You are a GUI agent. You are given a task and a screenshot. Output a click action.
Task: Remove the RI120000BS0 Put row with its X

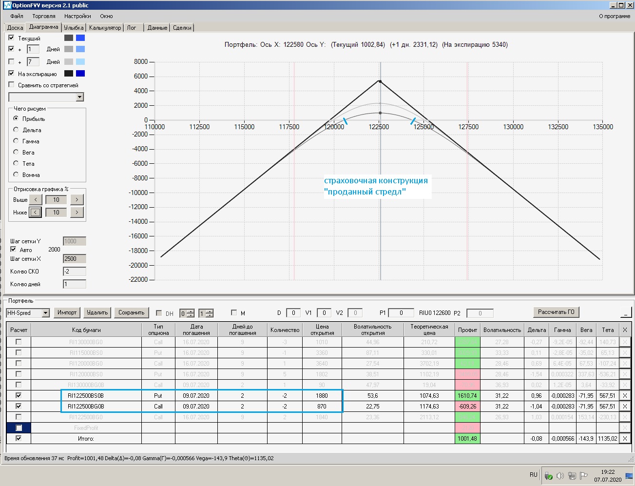(625, 374)
